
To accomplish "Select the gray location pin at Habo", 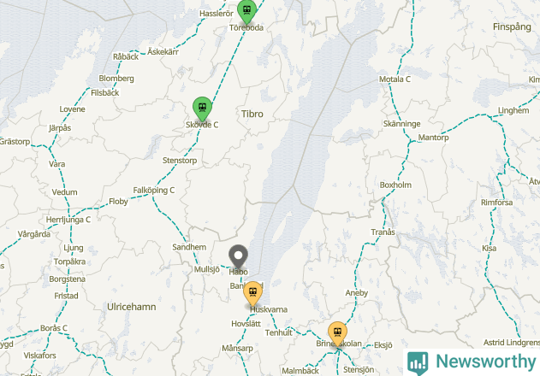I will point(238,256).
